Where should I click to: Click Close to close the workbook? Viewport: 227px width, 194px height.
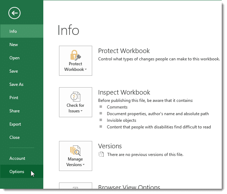pyautogui.click(x=14, y=137)
